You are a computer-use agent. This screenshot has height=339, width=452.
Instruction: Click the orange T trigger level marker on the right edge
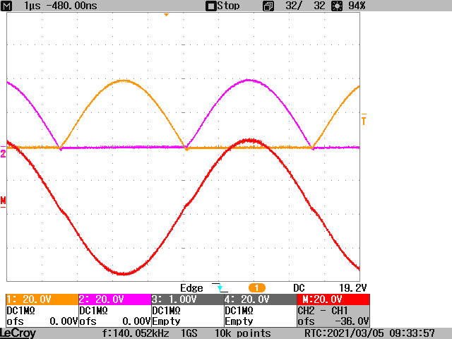pyautogui.click(x=364, y=119)
